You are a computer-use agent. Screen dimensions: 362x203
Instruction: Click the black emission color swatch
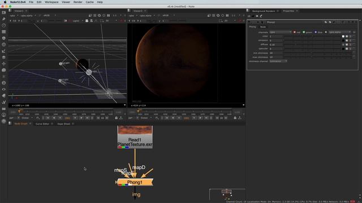[343, 41]
